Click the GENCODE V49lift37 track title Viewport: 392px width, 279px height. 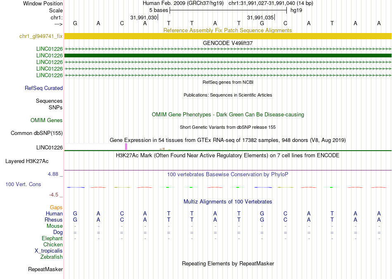[x=228, y=43]
